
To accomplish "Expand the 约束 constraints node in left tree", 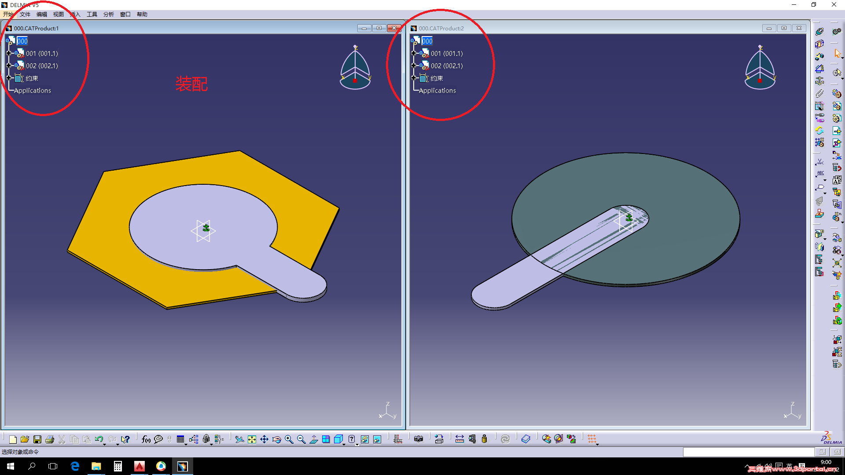I will click(8, 78).
